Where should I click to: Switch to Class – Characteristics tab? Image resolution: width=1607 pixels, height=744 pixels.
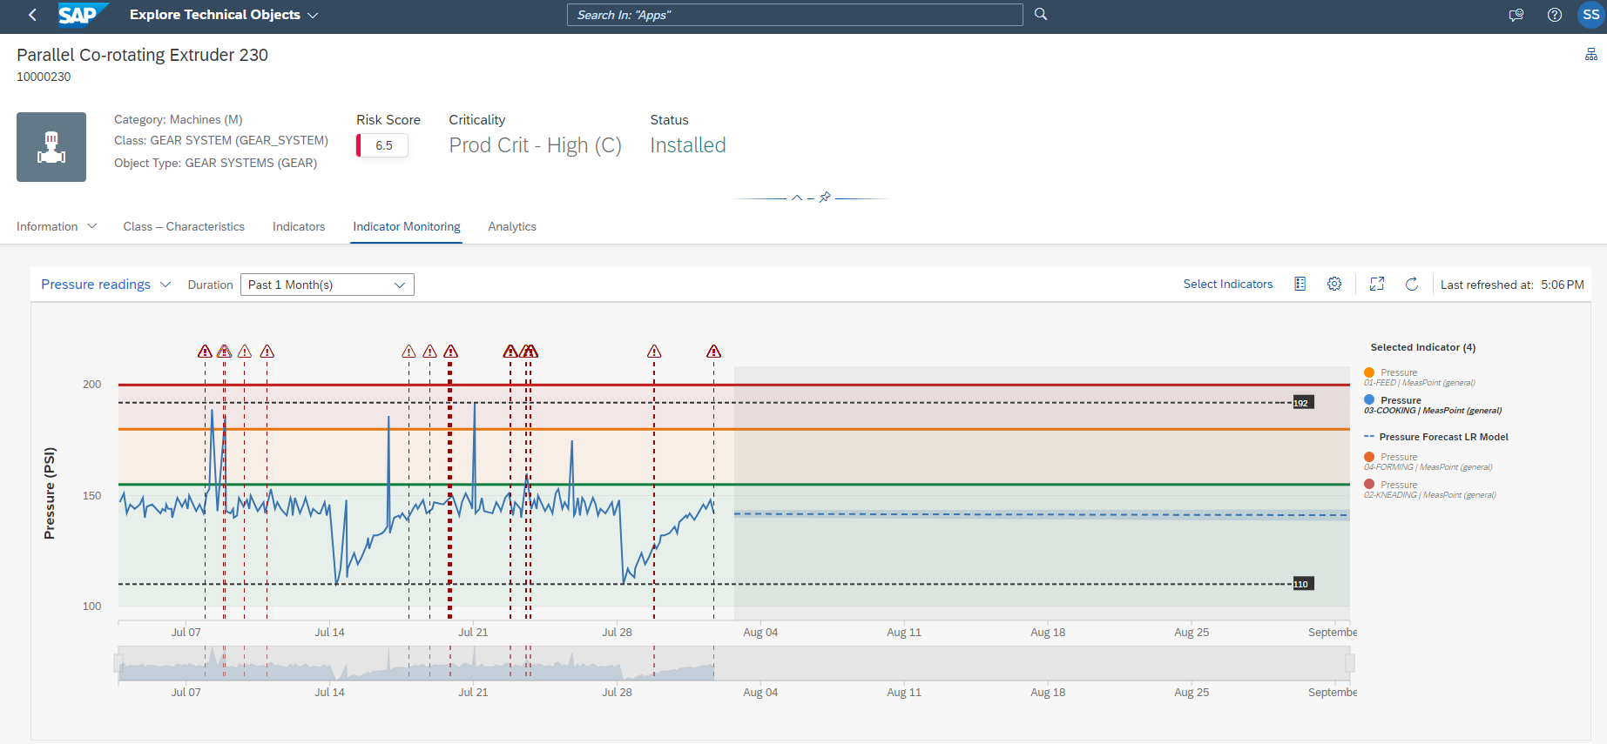pos(184,226)
